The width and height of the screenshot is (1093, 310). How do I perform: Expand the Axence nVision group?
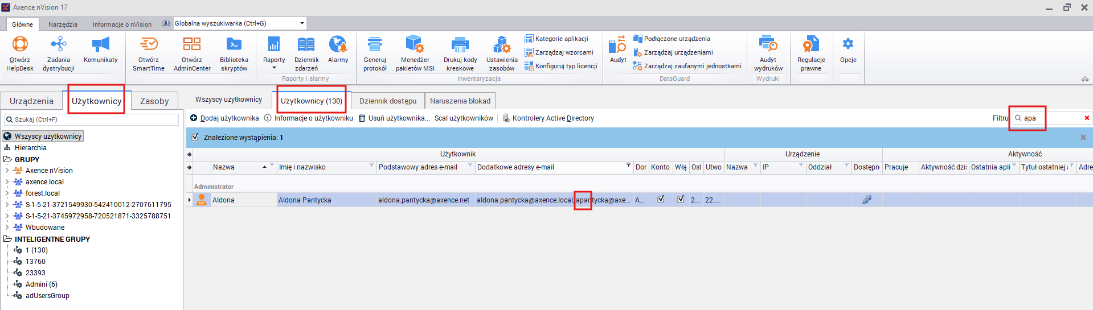click(7, 170)
